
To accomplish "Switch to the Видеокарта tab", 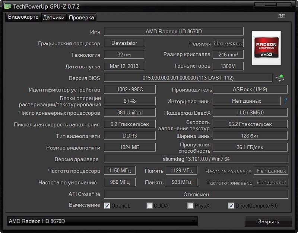I will point(23,17).
